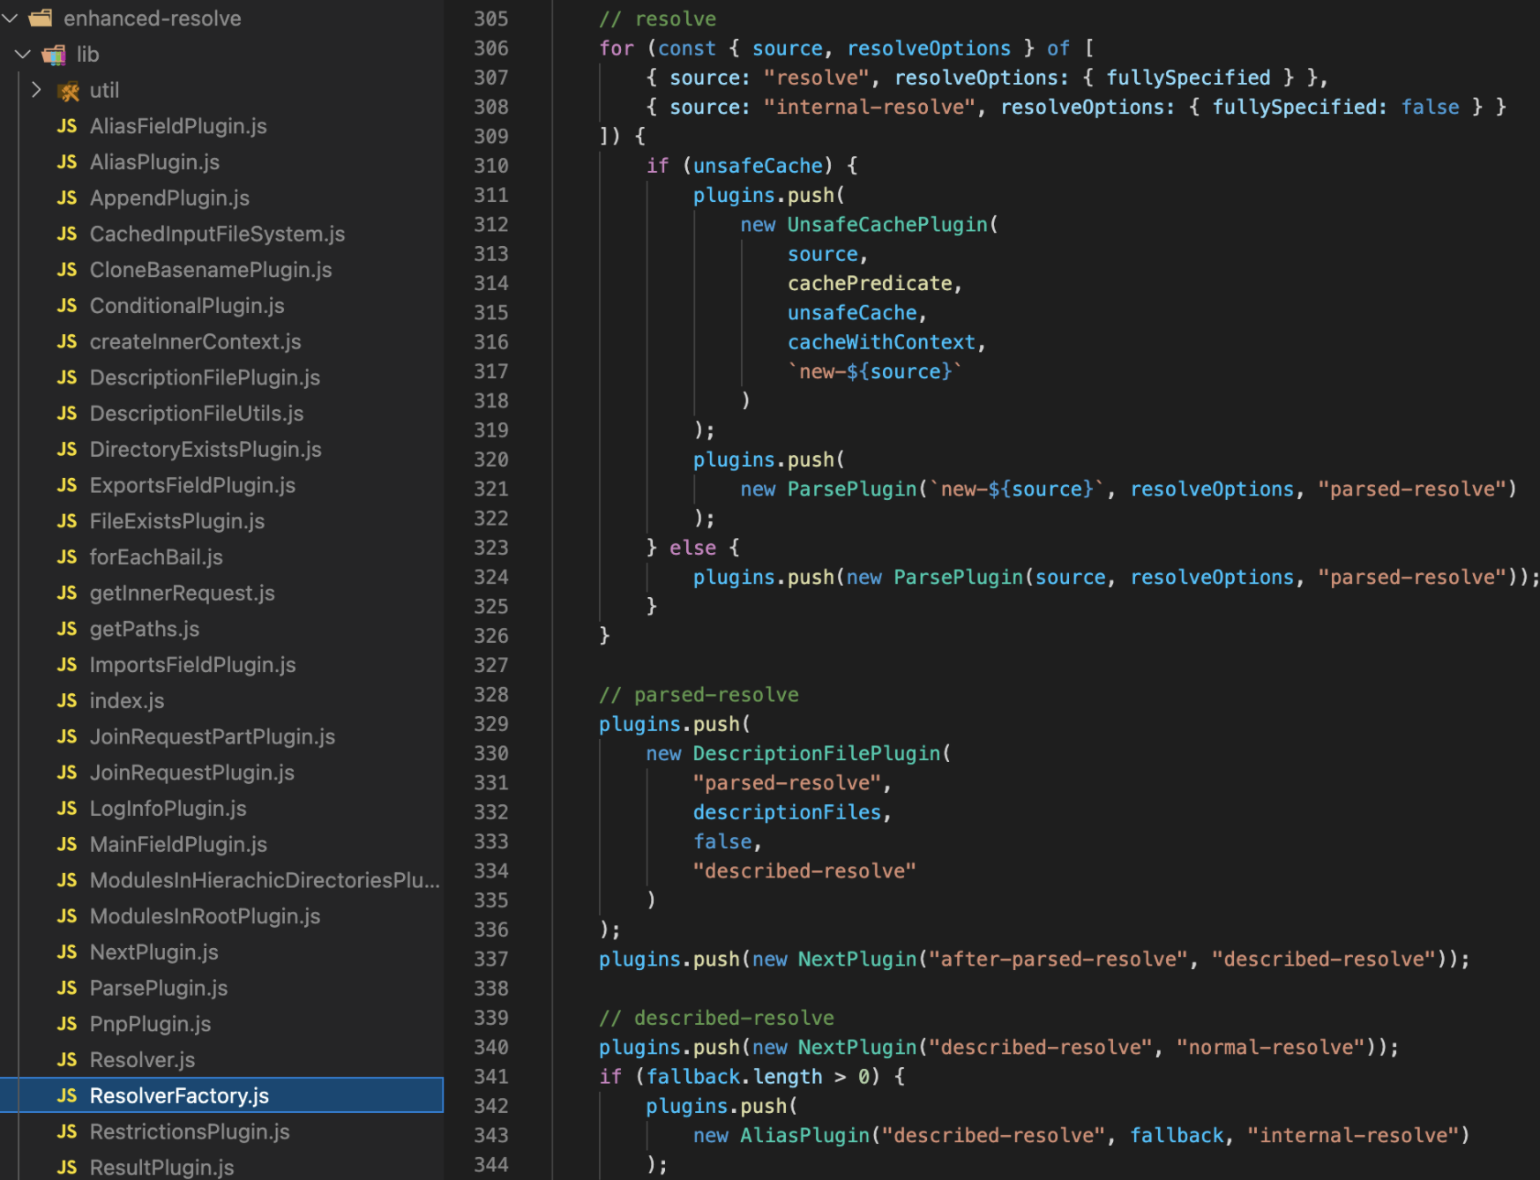The height and width of the screenshot is (1180, 1540).
Task: Click "// parsed-resolve" comment
Action: click(699, 695)
